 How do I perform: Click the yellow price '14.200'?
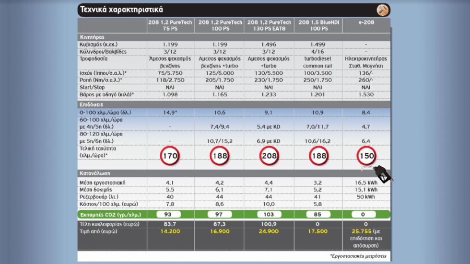point(170,231)
